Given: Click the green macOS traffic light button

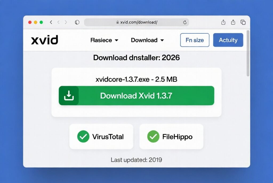Looking at the screenshot, I should click(x=41, y=22).
